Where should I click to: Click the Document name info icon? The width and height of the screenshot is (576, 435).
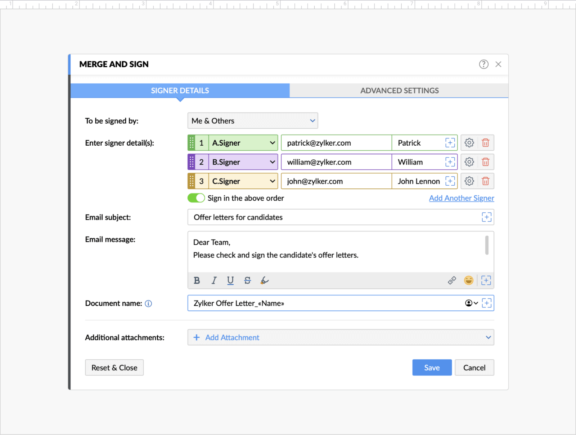pyautogui.click(x=148, y=303)
